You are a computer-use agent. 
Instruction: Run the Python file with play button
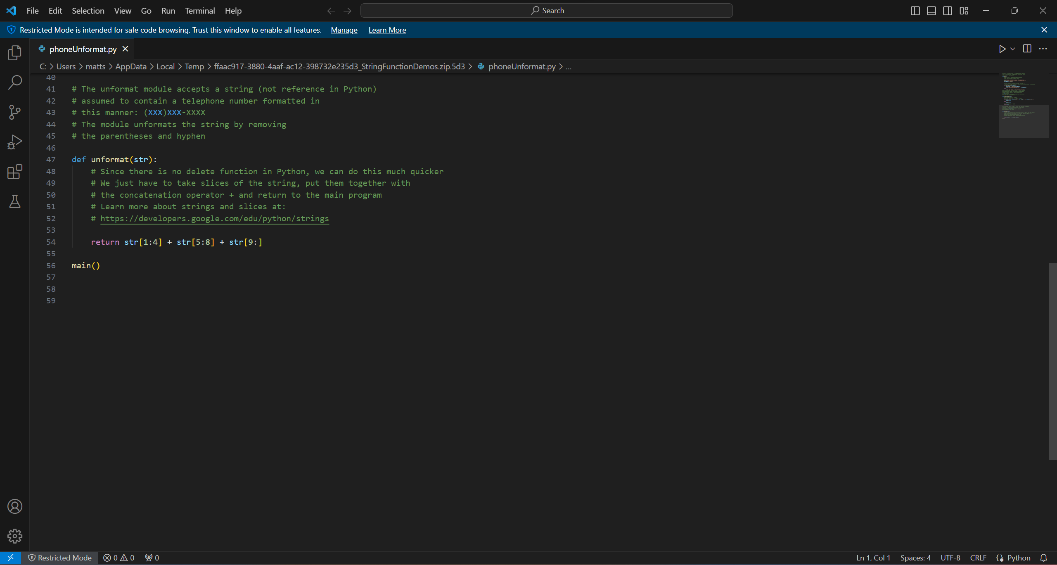[x=1002, y=49]
